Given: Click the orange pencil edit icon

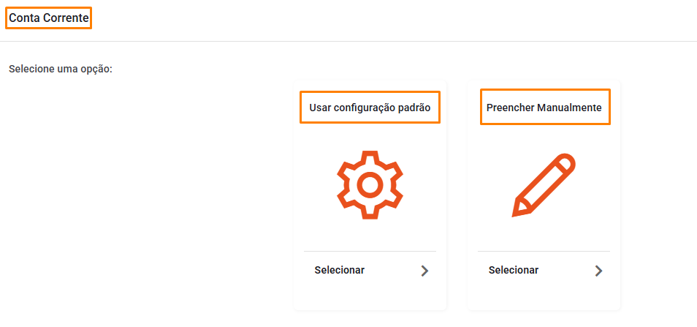Looking at the screenshot, I should 544,185.
